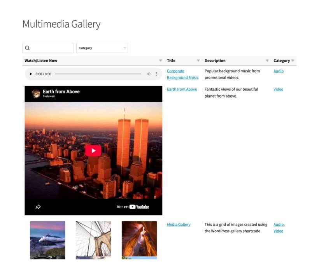Screen dimensions: 319x265
Task: Sort by the Title column icon
Action: pos(198,61)
